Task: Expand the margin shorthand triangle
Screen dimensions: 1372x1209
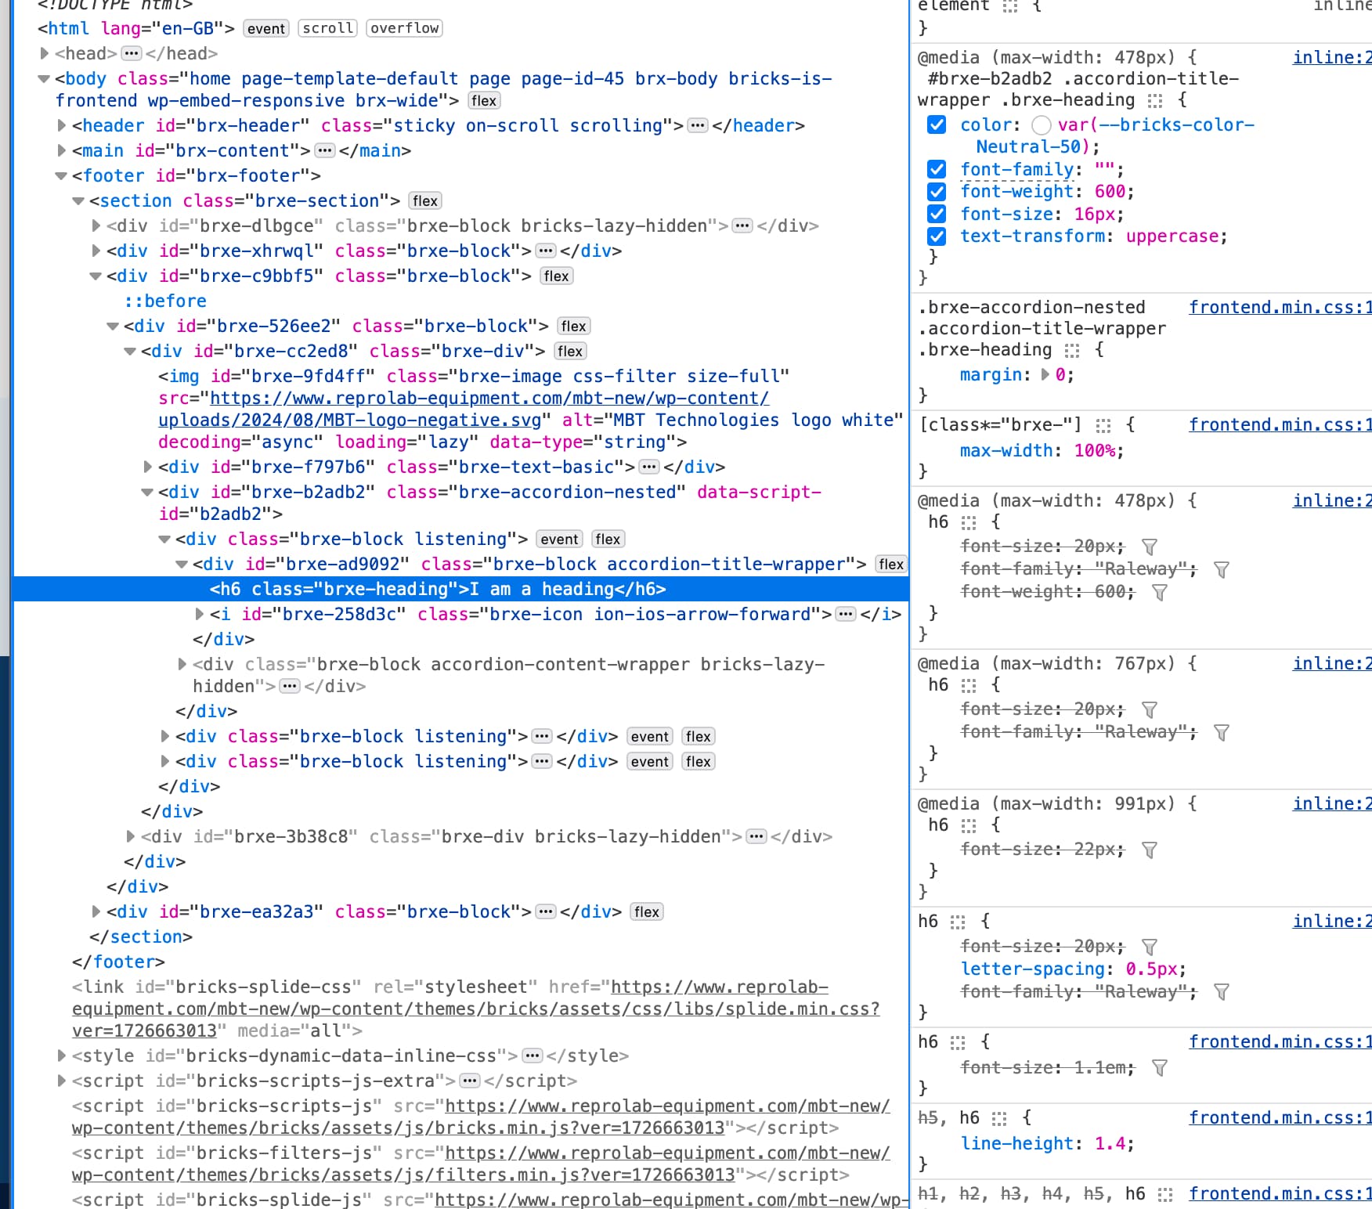Action: (x=1045, y=375)
